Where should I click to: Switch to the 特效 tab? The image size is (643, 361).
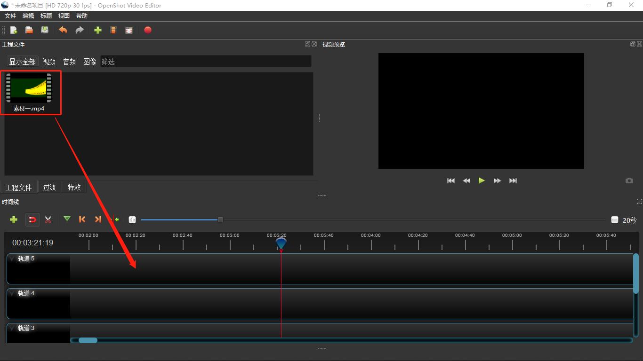coord(74,187)
